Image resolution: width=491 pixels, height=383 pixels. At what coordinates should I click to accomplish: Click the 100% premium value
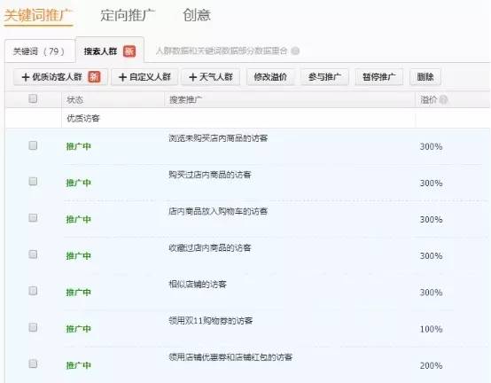click(x=431, y=329)
